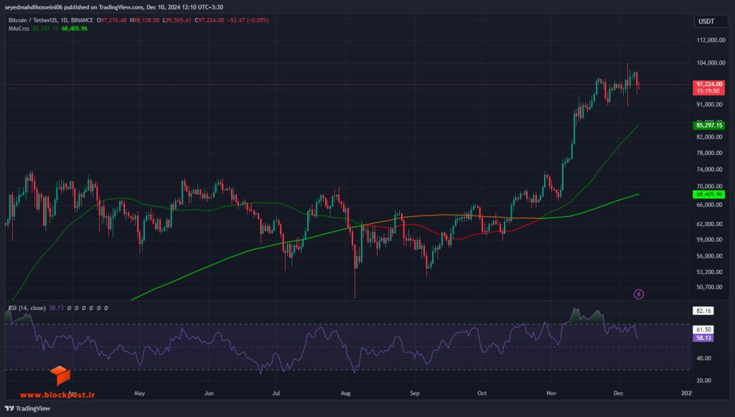Click the 50,700.00 price axis level

tap(710, 287)
